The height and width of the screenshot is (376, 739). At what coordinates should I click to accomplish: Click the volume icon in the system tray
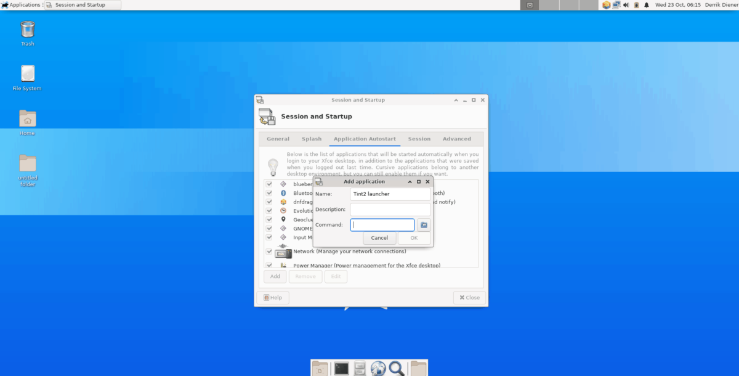click(624, 4)
